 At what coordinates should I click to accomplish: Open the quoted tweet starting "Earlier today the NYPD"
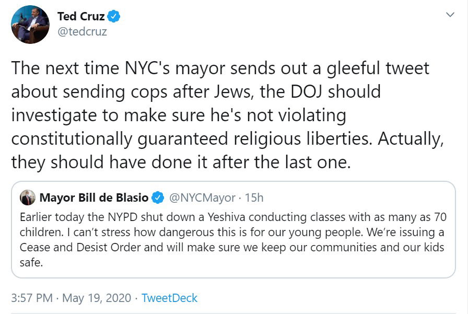click(x=232, y=240)
